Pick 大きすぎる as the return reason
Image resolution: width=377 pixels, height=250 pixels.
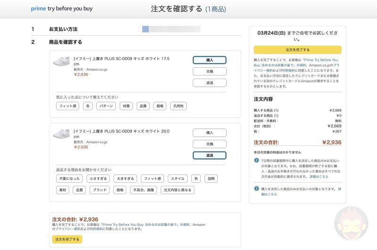(124, 178)
